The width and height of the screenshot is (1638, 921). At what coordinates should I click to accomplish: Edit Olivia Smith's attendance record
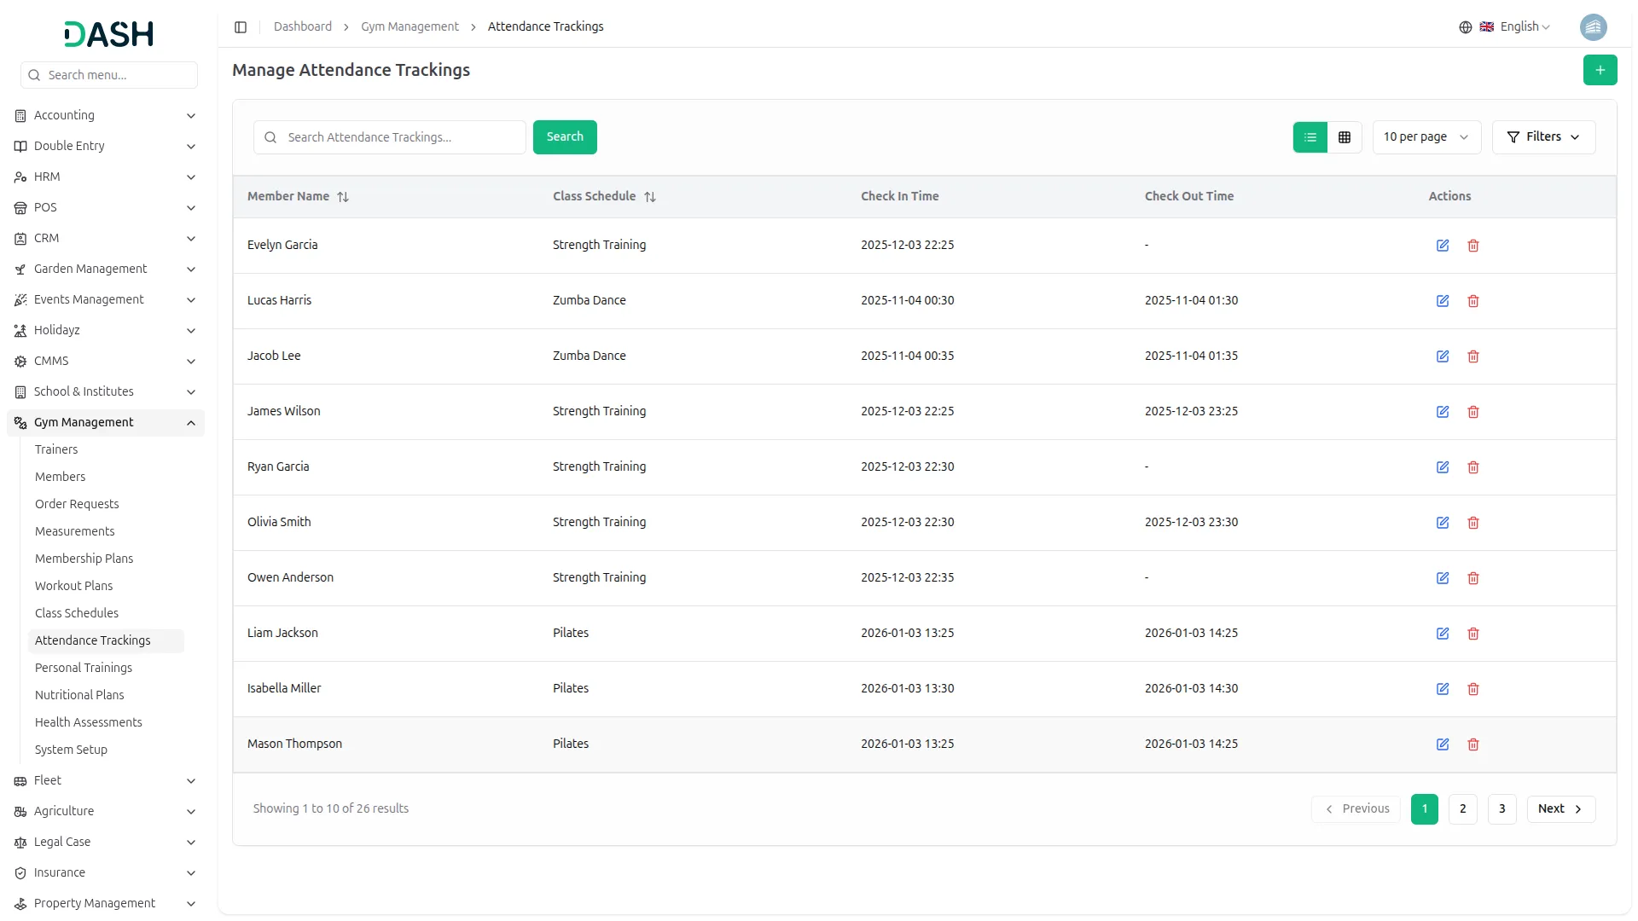[x=1442, y=523]
